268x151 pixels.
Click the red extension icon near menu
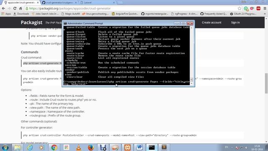(x=258, y=8)
